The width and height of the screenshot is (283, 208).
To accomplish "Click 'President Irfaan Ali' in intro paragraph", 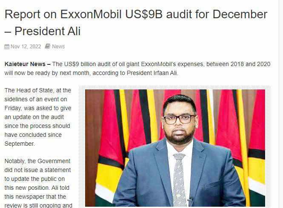I will (152, 73).
